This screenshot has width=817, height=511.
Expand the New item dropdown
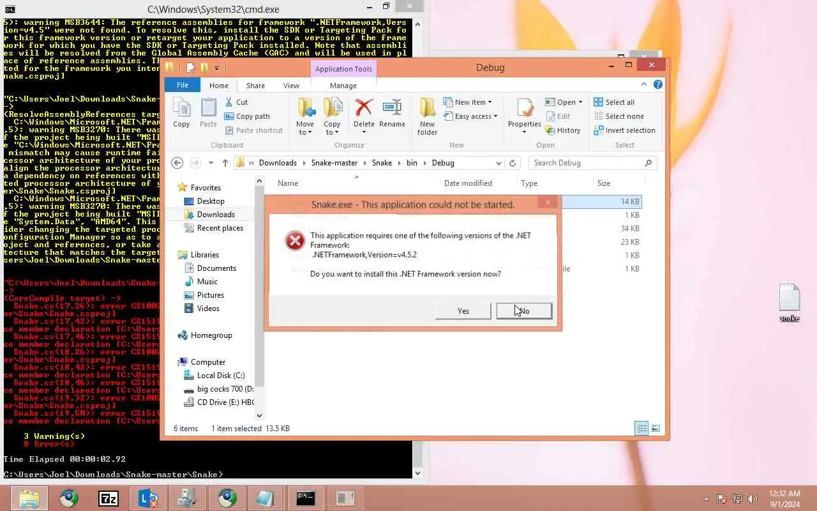coord(490,102)
